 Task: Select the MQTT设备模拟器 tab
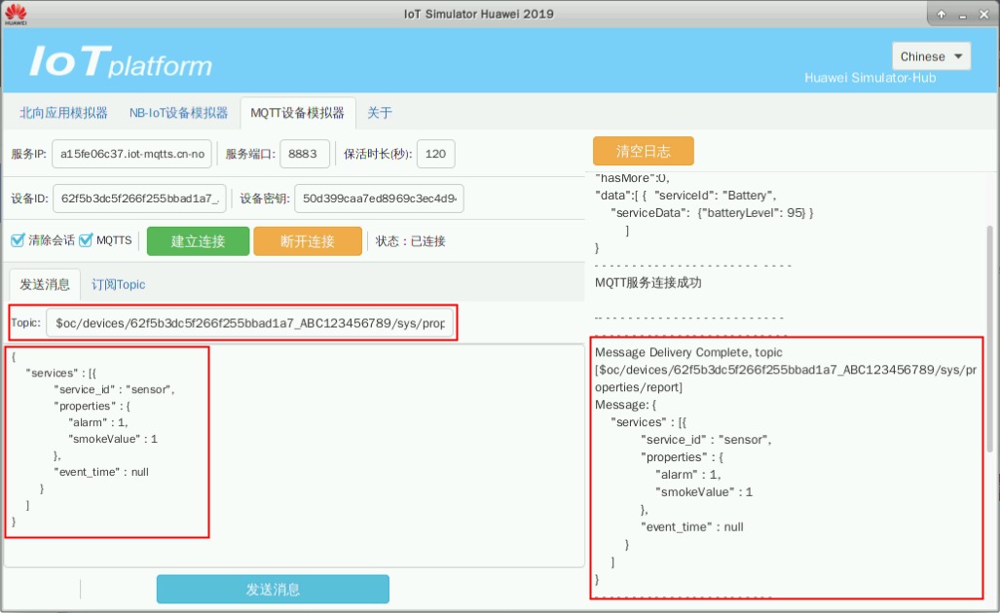coord(297,113)
